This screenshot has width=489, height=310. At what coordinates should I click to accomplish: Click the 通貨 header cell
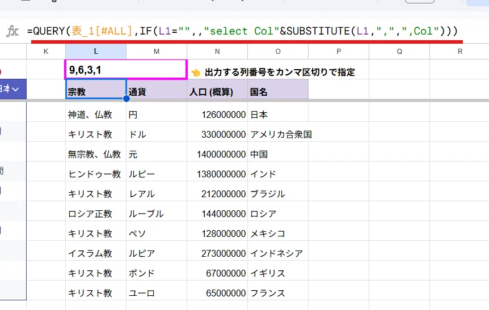[x=157, y=89]
